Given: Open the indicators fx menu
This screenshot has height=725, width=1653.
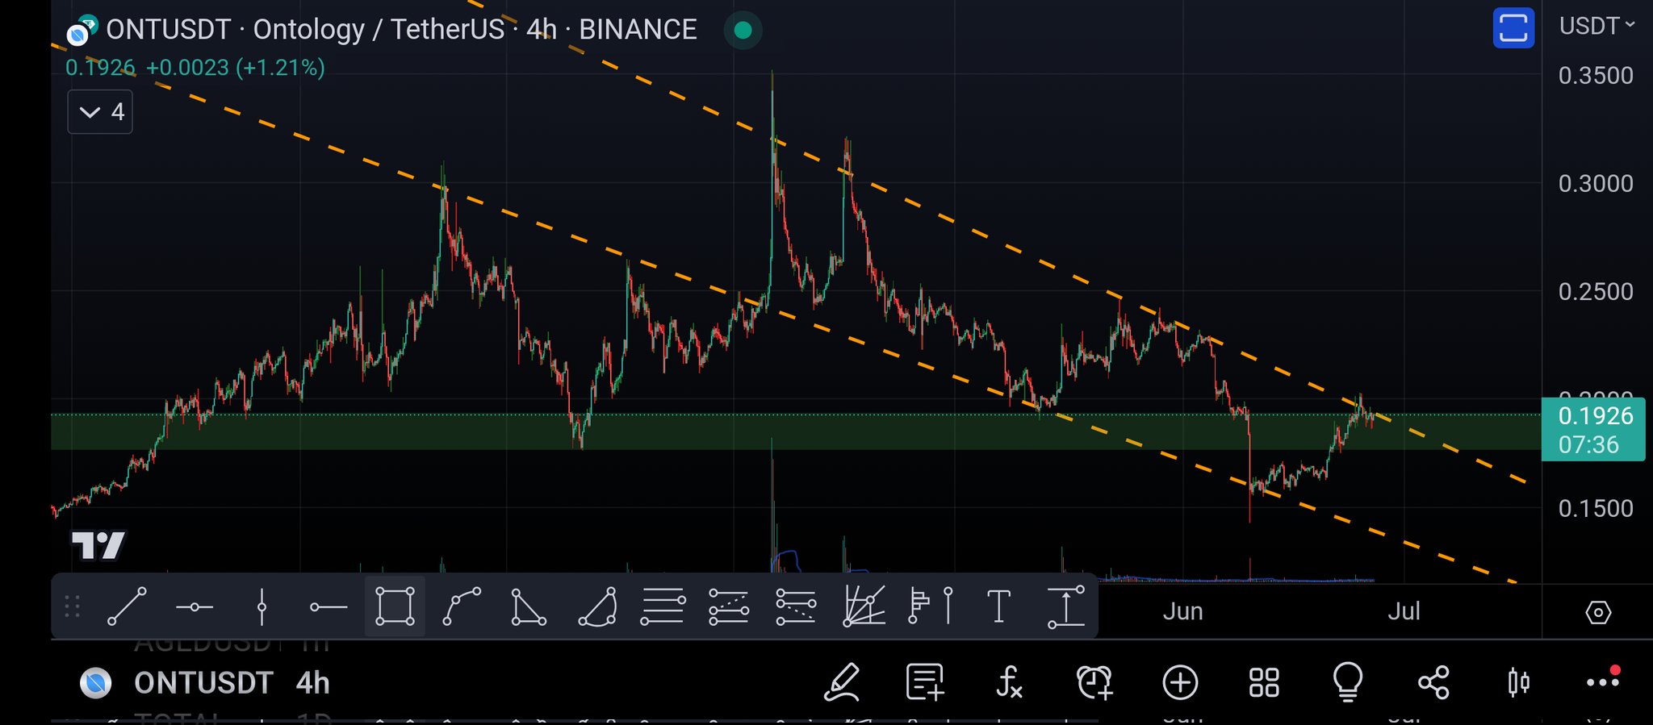Looking at the screenshot, I should point(1010,683).
